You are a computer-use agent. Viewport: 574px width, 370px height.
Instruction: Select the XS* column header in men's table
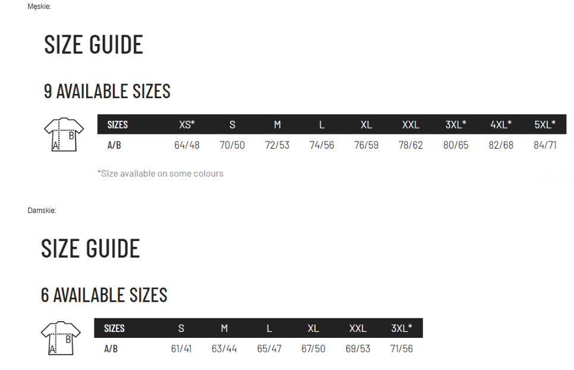point(187,124)
